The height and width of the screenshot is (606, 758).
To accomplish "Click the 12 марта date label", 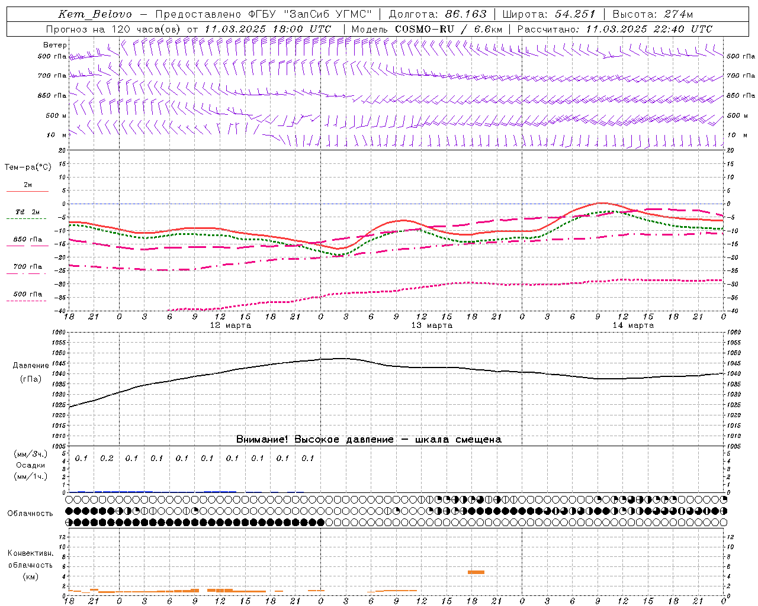I will pos(230,325).
